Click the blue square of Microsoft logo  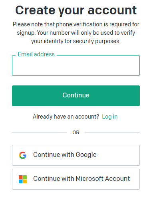[x=21, y=181]
